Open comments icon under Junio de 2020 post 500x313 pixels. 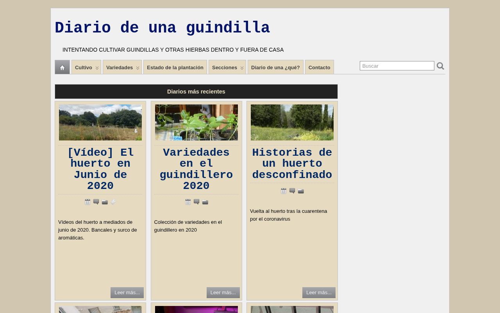[96, 202]
